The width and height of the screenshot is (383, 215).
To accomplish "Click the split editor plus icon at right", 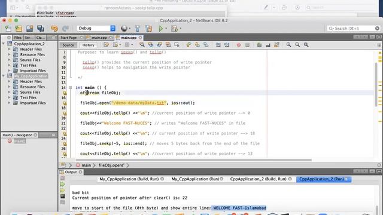I will (x=379, y=45).
